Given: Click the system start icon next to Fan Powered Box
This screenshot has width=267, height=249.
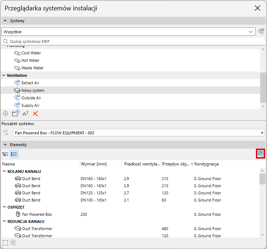Looking at the screenshot, I should point(5,133).
